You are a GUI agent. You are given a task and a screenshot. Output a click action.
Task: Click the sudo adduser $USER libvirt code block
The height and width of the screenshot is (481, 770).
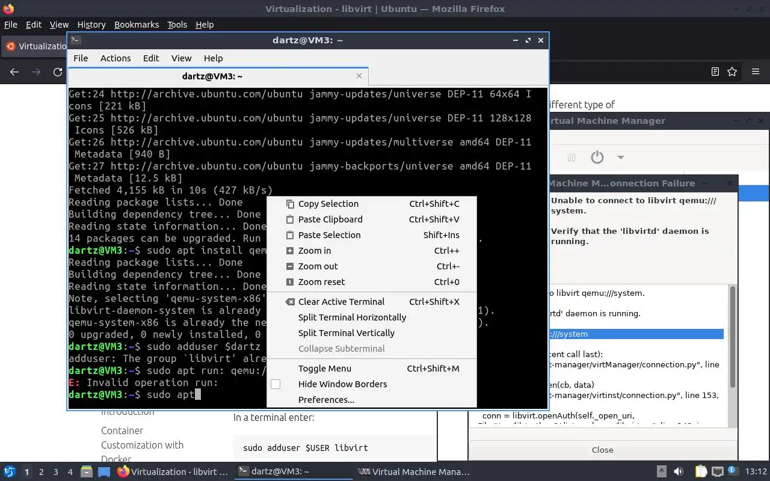click(335, 447)
